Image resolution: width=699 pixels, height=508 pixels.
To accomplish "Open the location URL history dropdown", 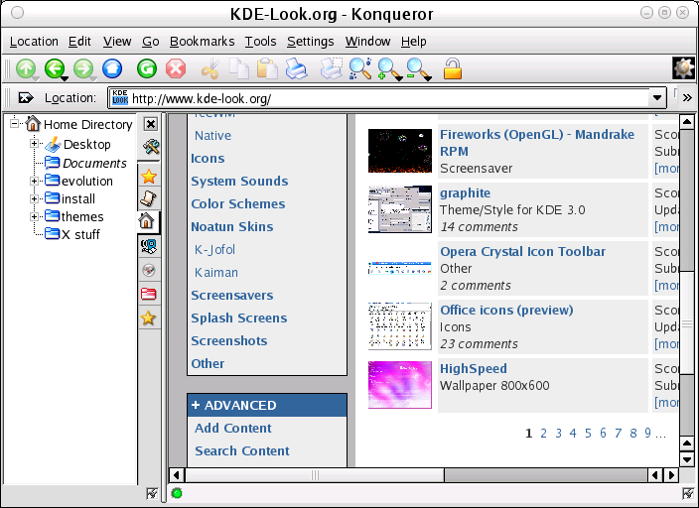I will pos(657,98).
